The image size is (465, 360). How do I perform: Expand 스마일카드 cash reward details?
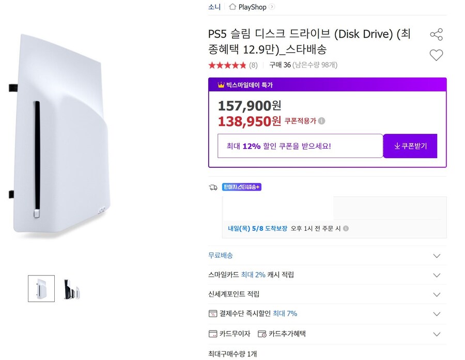coord(437,275)
